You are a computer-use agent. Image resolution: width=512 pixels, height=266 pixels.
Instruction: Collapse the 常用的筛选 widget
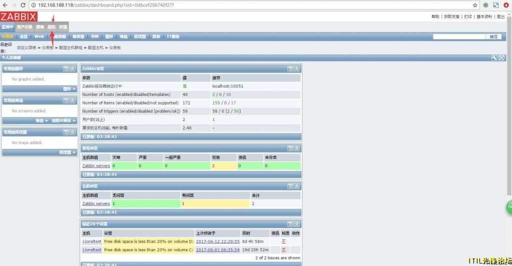[x=73, y=100]
